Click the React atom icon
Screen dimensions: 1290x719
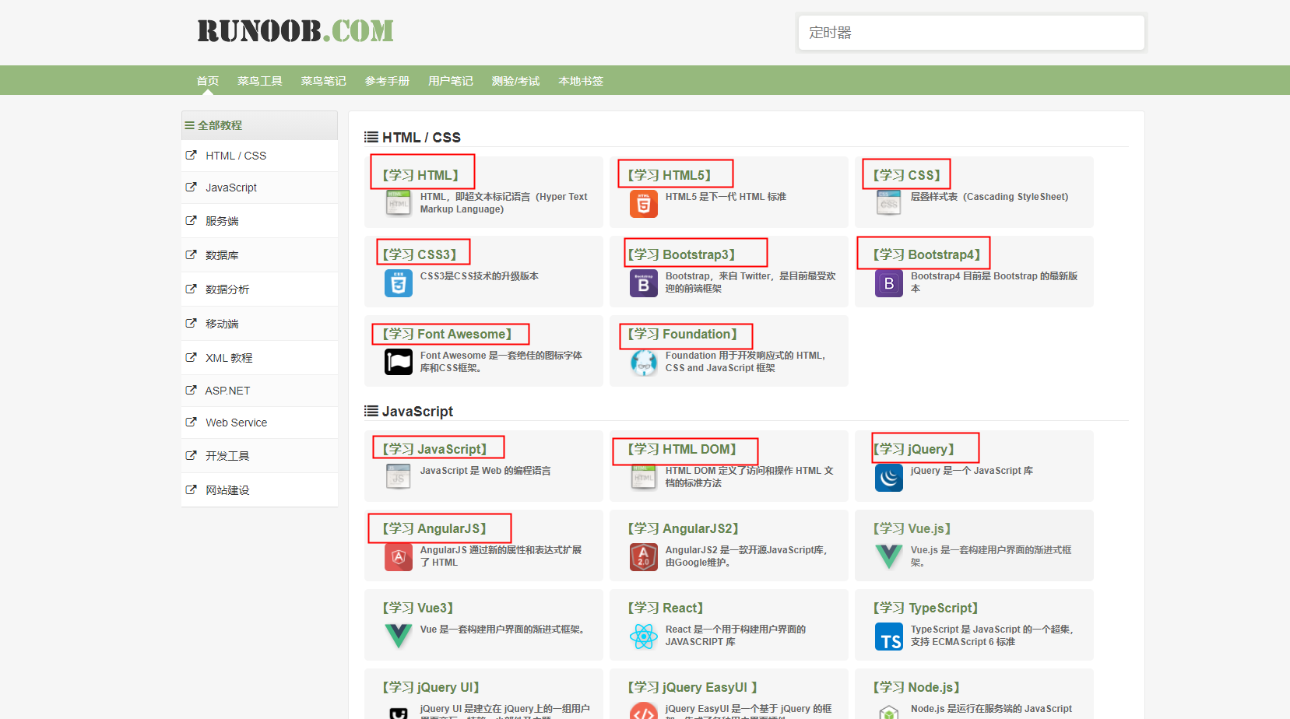643,637
